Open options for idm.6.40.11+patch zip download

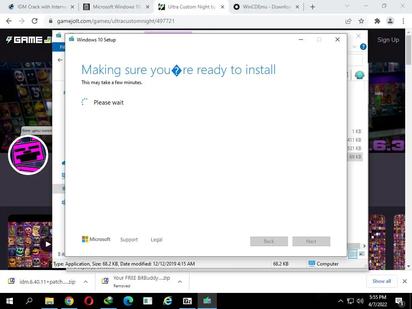(86, 282)
